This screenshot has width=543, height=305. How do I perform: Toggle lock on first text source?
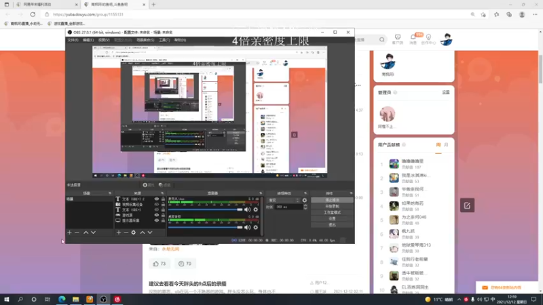pyautogui.click(x=163, y=199)
